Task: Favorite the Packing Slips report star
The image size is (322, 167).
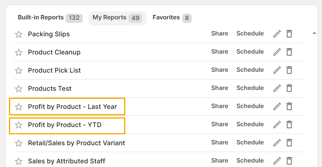Action: point(19,34)
